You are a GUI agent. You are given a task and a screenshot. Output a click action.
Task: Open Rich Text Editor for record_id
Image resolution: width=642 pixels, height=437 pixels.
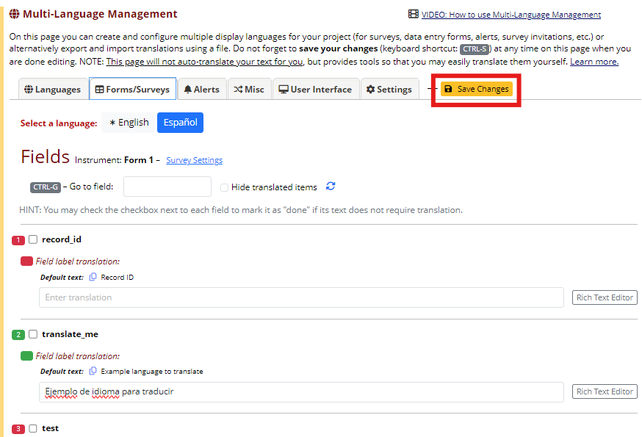(605, 297)
